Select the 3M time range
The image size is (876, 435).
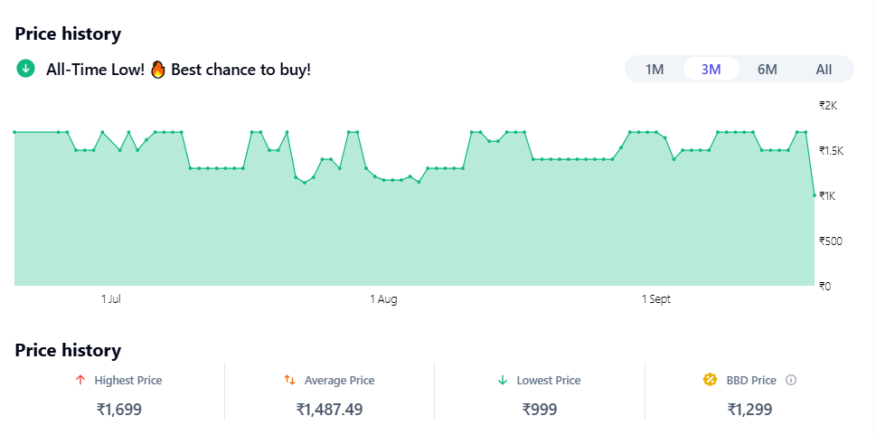(711, 70)
